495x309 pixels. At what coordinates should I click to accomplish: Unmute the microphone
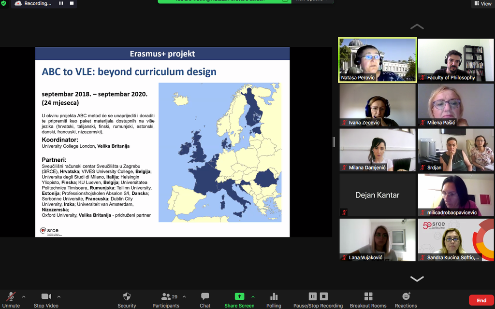(x=11, y=297)
